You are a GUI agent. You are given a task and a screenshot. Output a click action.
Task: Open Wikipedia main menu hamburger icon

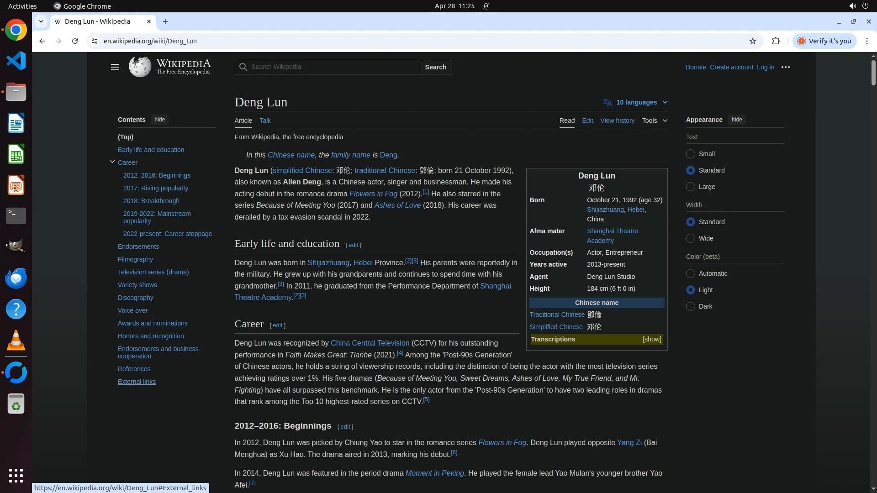pyautogui.click(x=115, y=67)
